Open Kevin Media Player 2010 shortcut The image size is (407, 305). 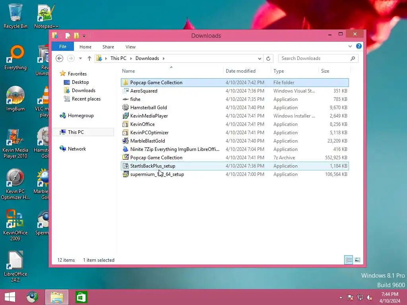(x=16, y=143)
